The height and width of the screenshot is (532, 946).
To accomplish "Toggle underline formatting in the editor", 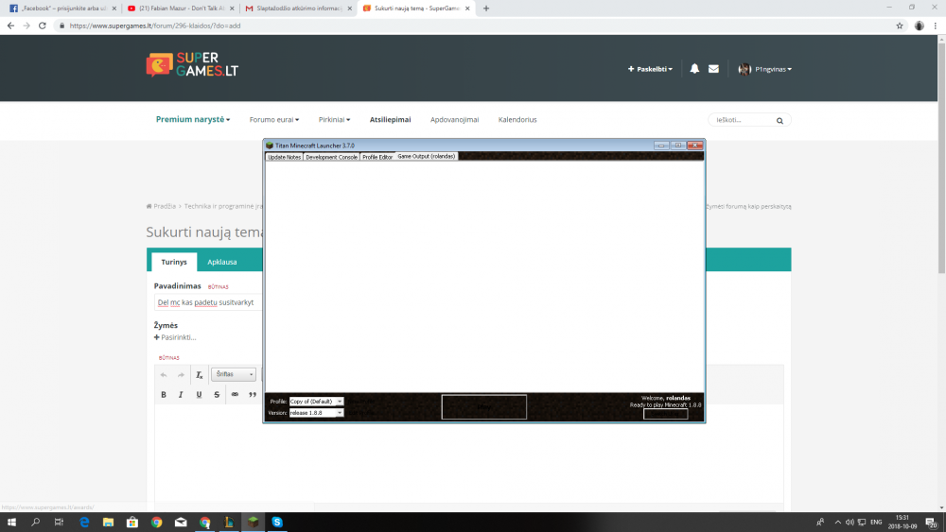I will [x=199, y=395].
